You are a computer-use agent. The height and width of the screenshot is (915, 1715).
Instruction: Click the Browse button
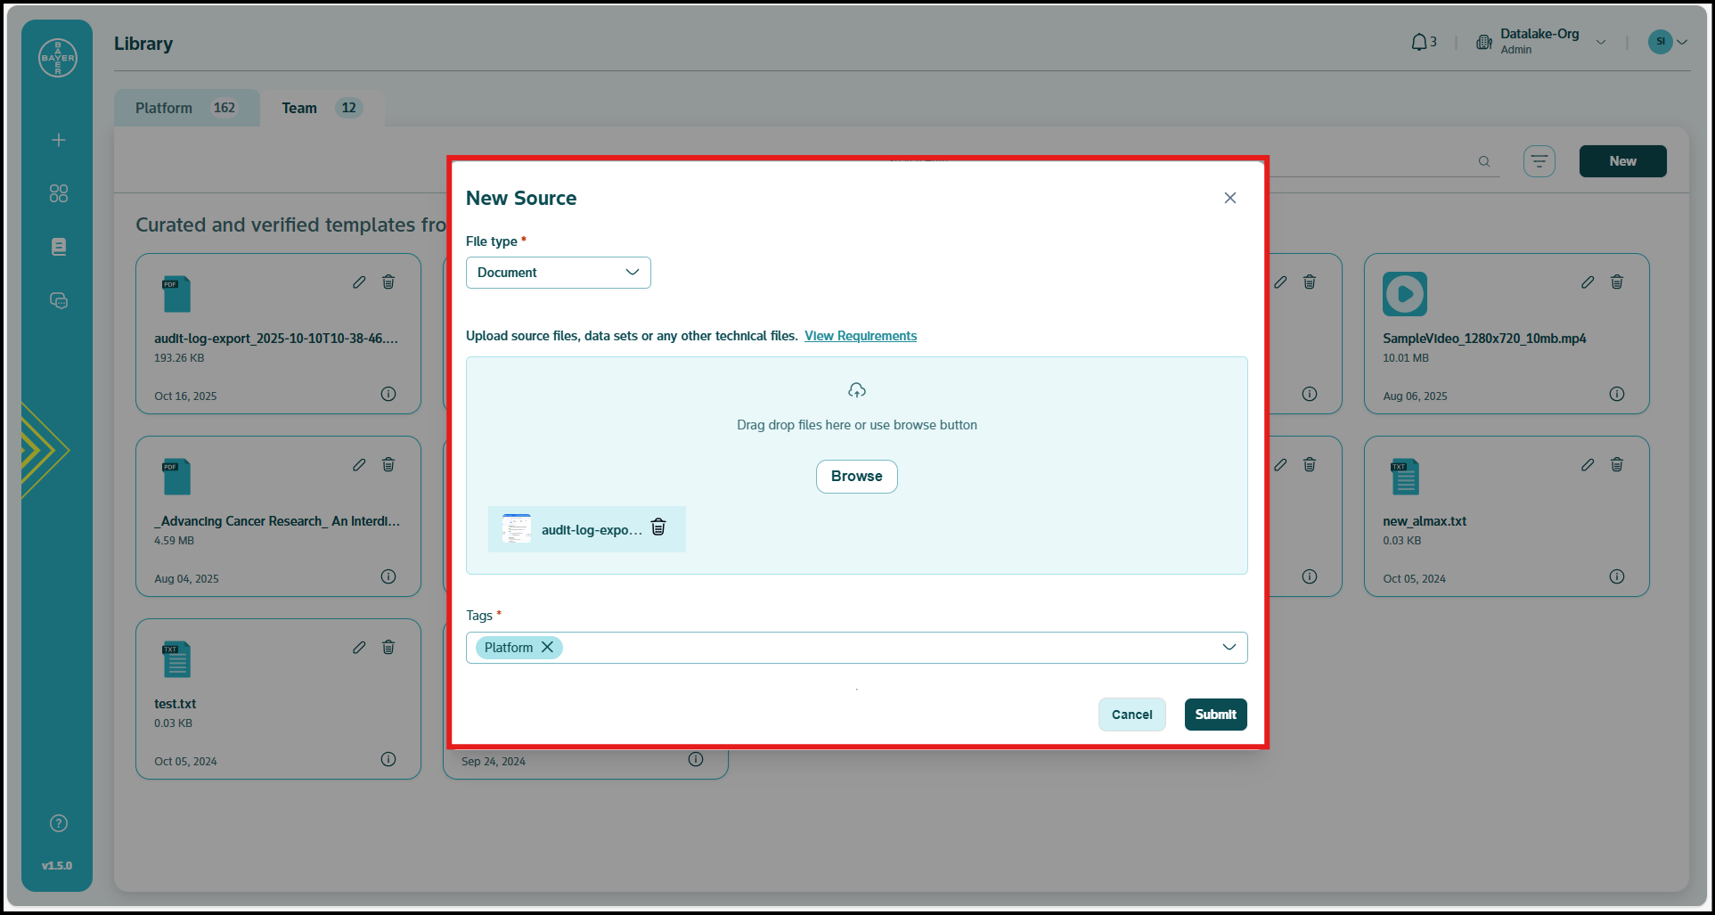(856, 477)
